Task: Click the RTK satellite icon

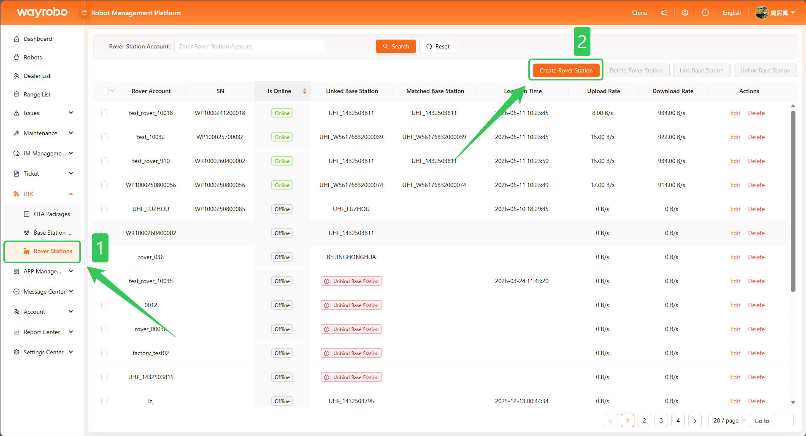Action: click(x=16, y=194)
